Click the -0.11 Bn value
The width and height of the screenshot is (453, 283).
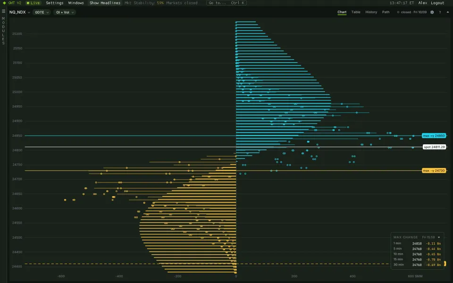[x=433, y=244]
